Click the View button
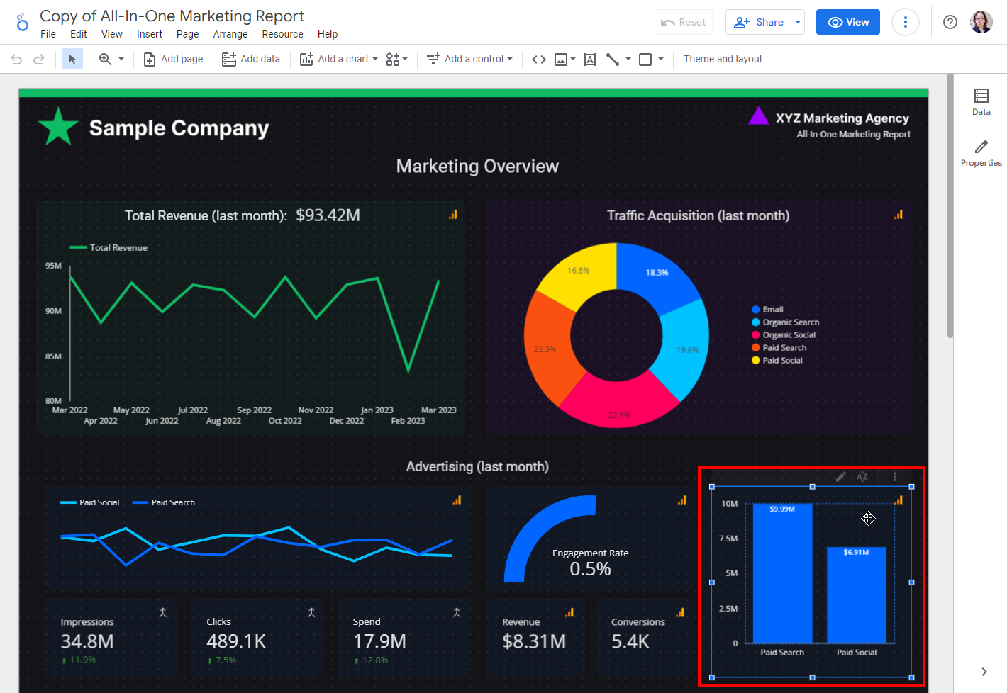Screen dimensions: 1007x693 pyautogui.click(x=847, y=22)
